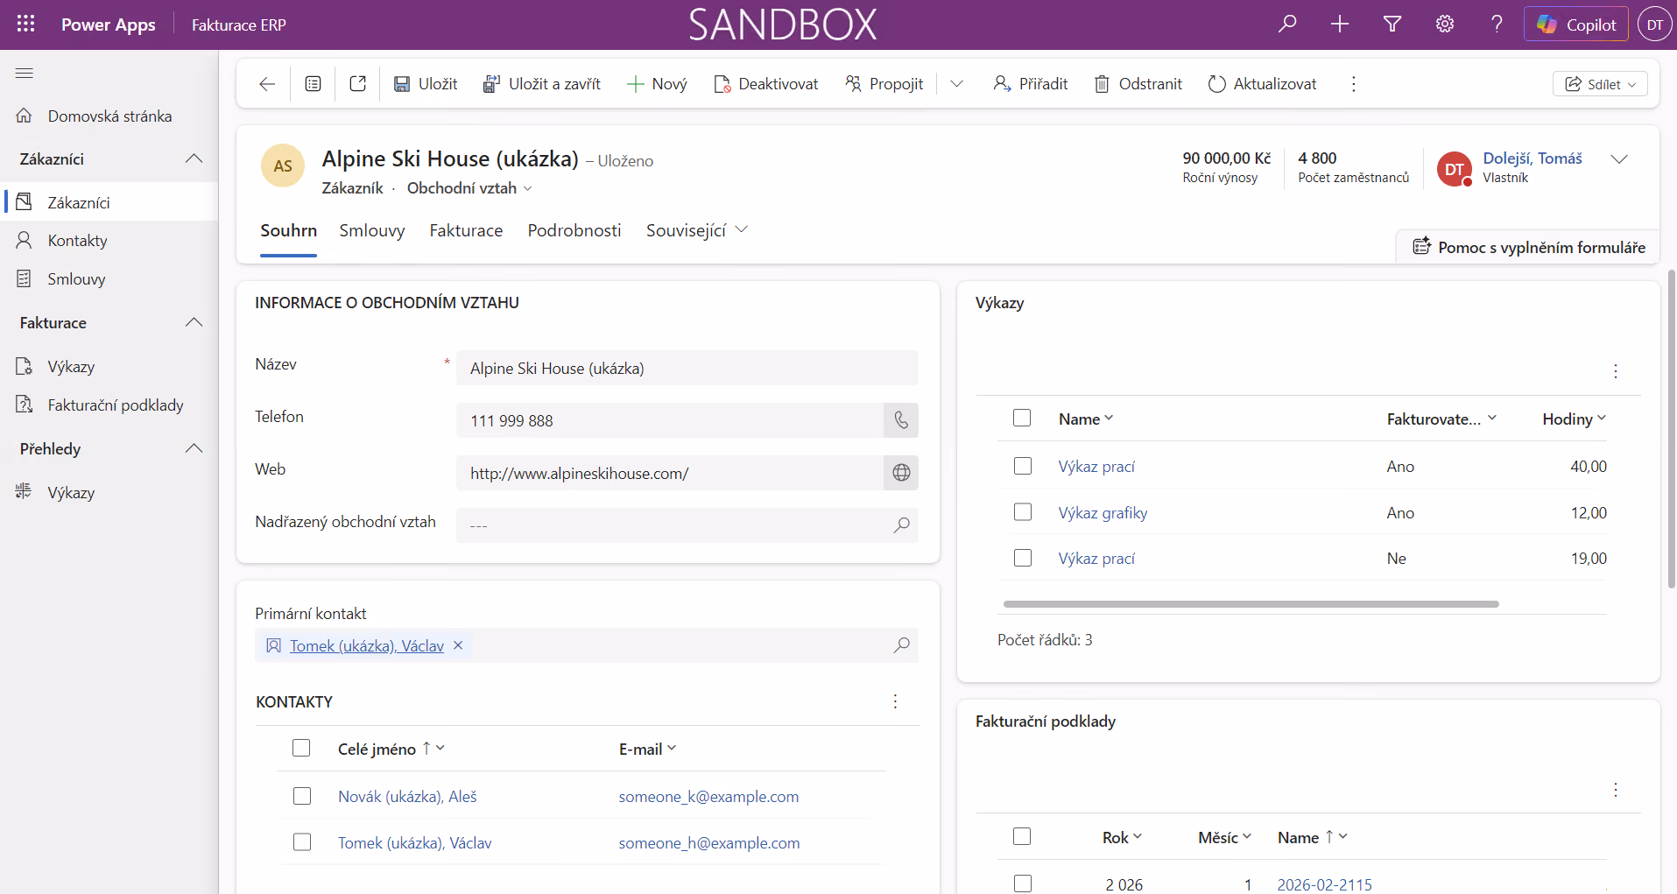Open the advanced filter funnel icon
1677x894 pixels.
(x=1392, y=25)
